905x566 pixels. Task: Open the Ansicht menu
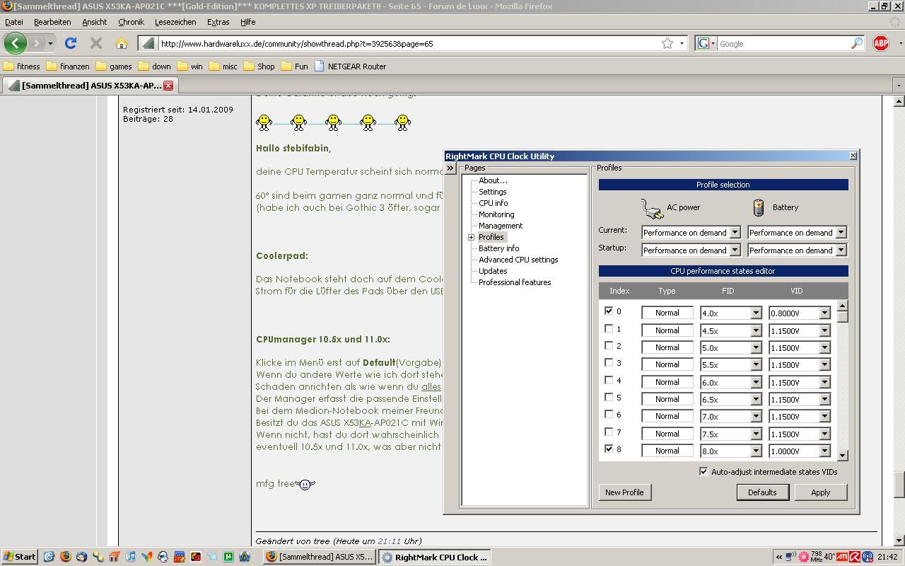pos(94,22)
